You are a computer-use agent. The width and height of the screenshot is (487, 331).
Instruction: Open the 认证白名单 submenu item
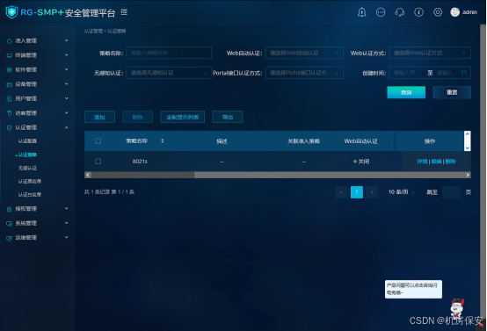click(30, 195)
